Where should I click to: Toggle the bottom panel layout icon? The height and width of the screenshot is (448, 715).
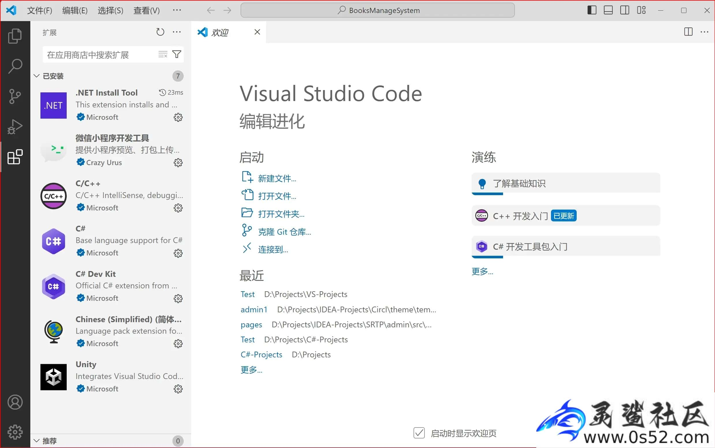(608, 10)
